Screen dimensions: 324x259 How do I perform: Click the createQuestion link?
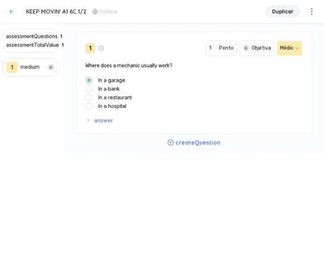pyautogui.click(x=194, y=142)
